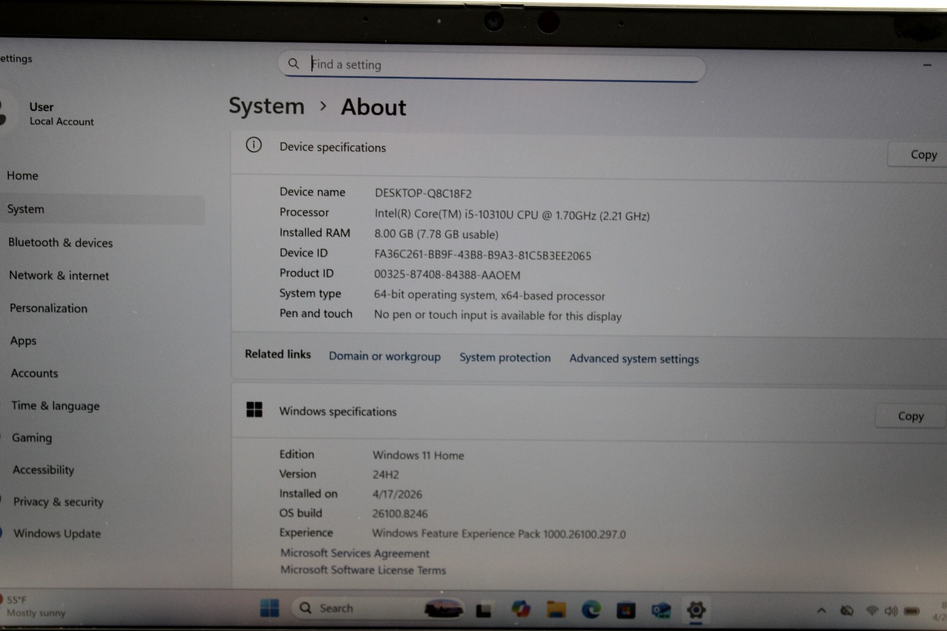The height and width of the screenshot is (631, 947).
Task: Open the Windows Start menu
Action: point(269,608)
